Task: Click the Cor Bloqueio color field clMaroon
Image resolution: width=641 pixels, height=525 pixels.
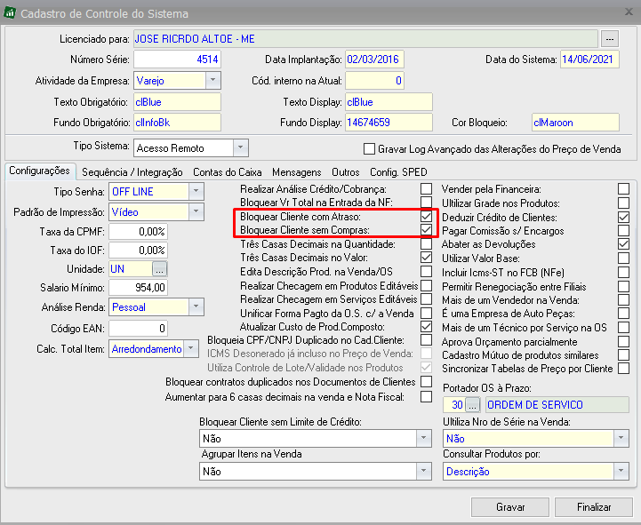Action: (575, 123)
